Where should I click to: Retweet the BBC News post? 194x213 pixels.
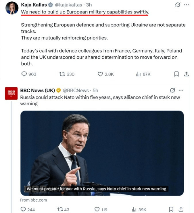(x=60, y=209)
